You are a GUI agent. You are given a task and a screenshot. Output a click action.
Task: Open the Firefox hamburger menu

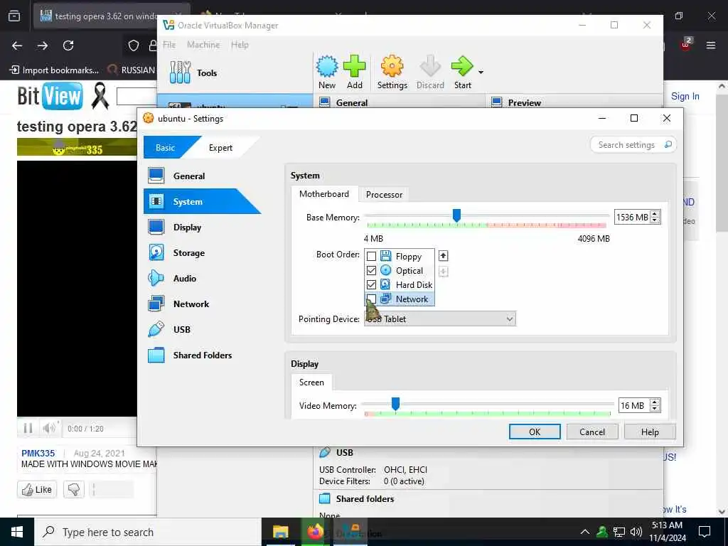[x=711, y=45]
